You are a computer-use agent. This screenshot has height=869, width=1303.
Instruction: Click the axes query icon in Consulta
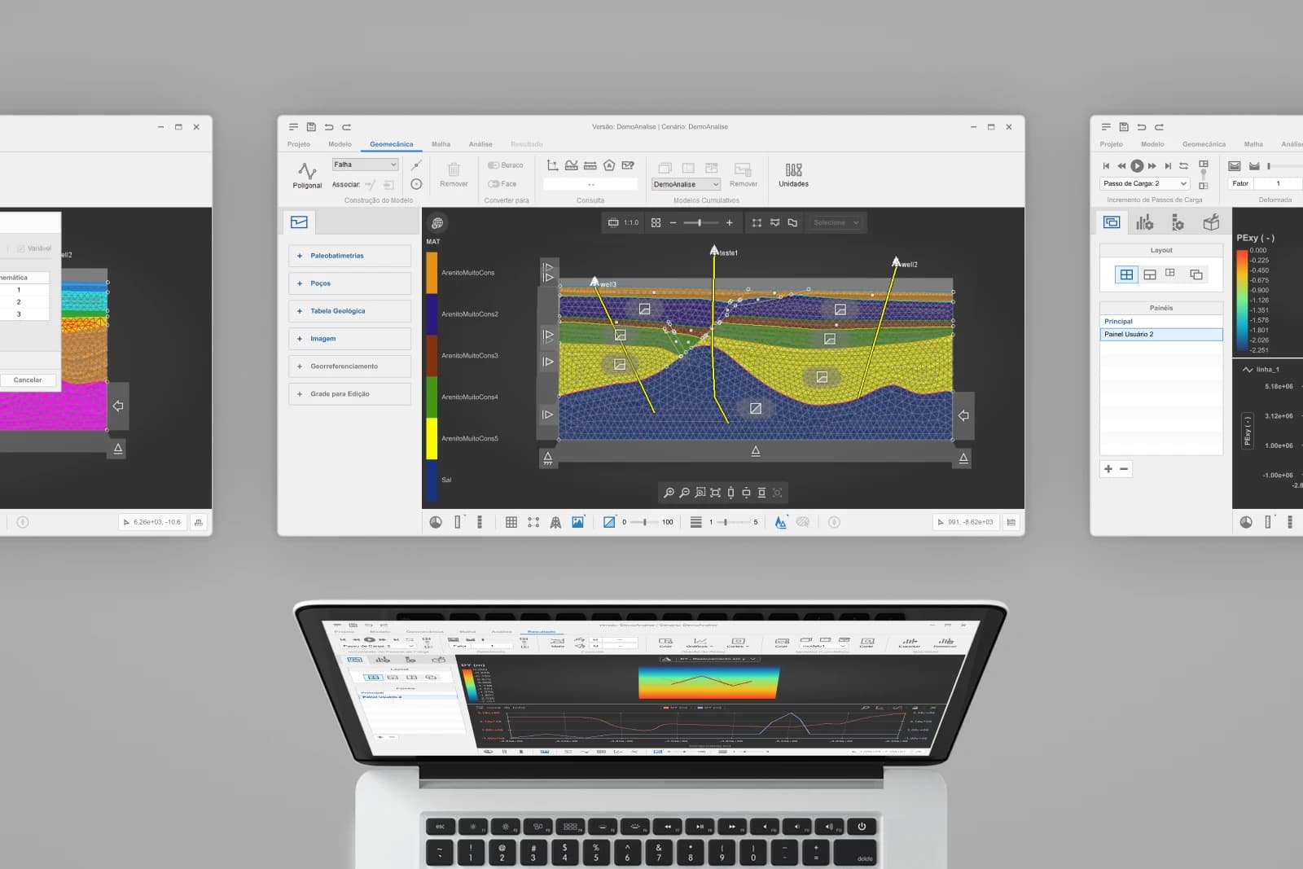pos(552,165)
